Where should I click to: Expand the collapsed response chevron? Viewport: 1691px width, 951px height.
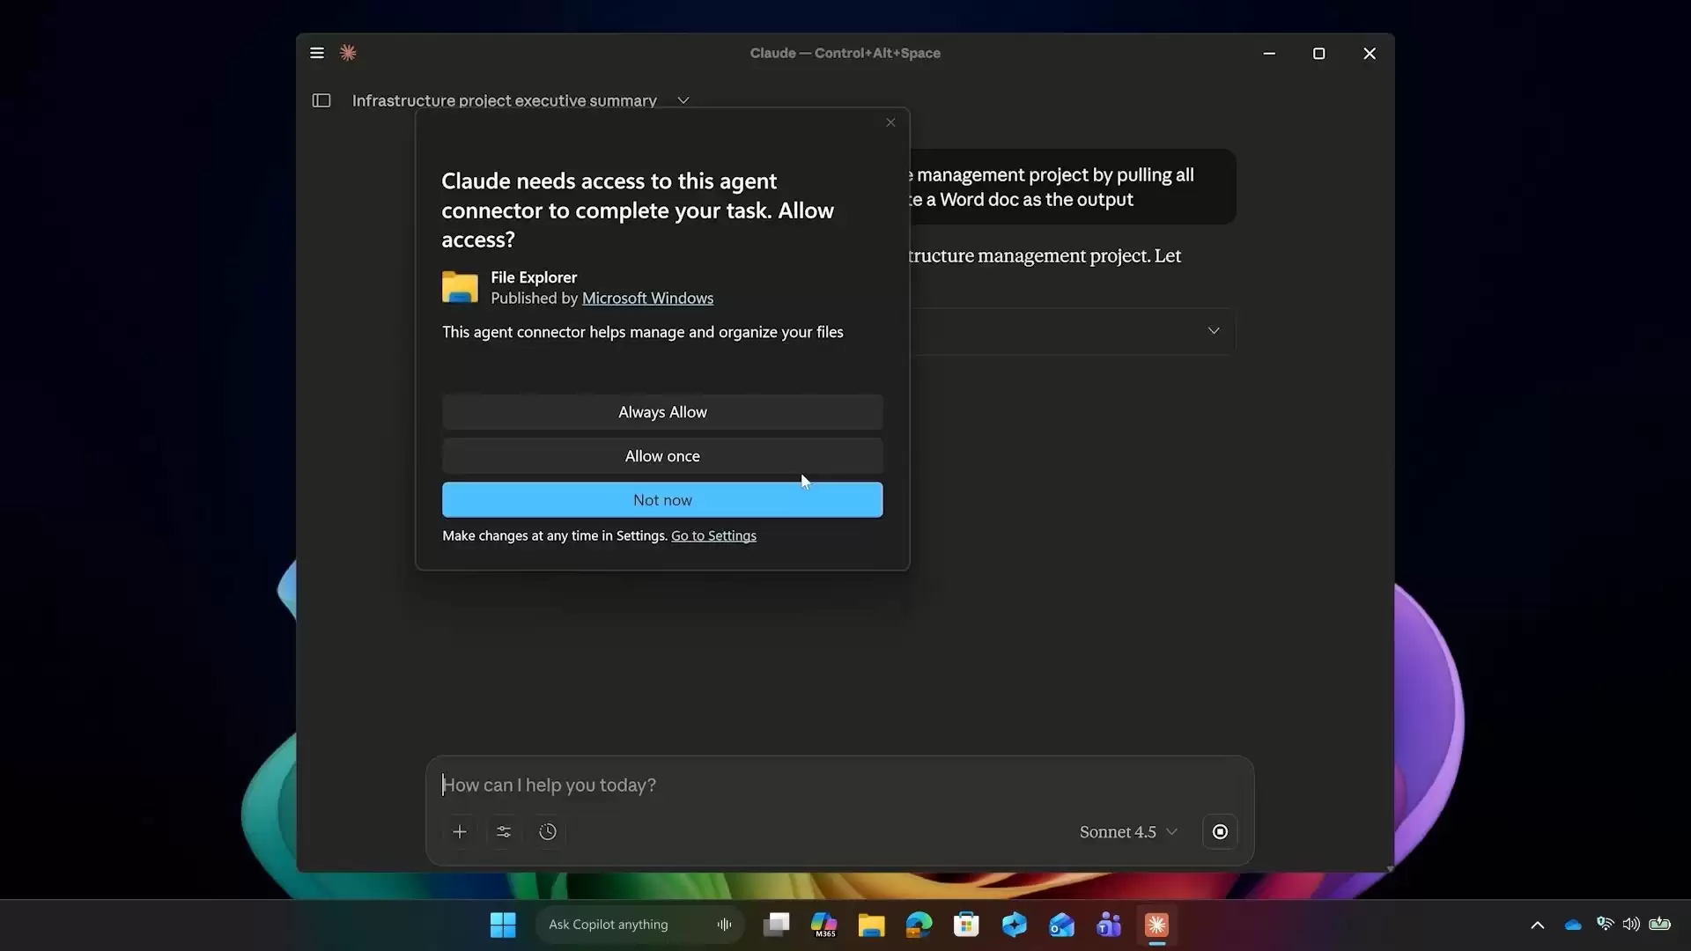coord(1214,330)
